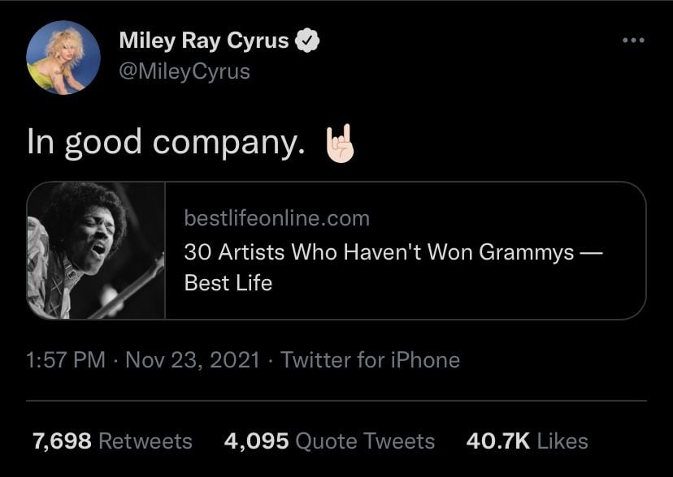Click the 'Retweets' label
Viewport: 673px width, 477px height.
145,440
